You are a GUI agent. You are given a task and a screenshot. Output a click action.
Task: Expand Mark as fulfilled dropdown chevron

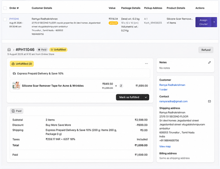tap(146, 97)
